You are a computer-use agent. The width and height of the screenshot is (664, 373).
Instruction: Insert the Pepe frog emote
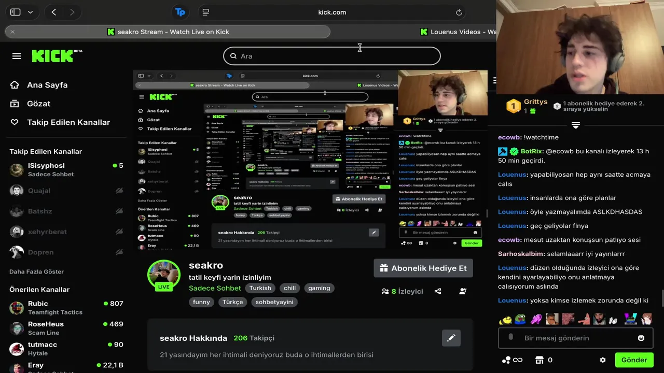click(520, 319)
